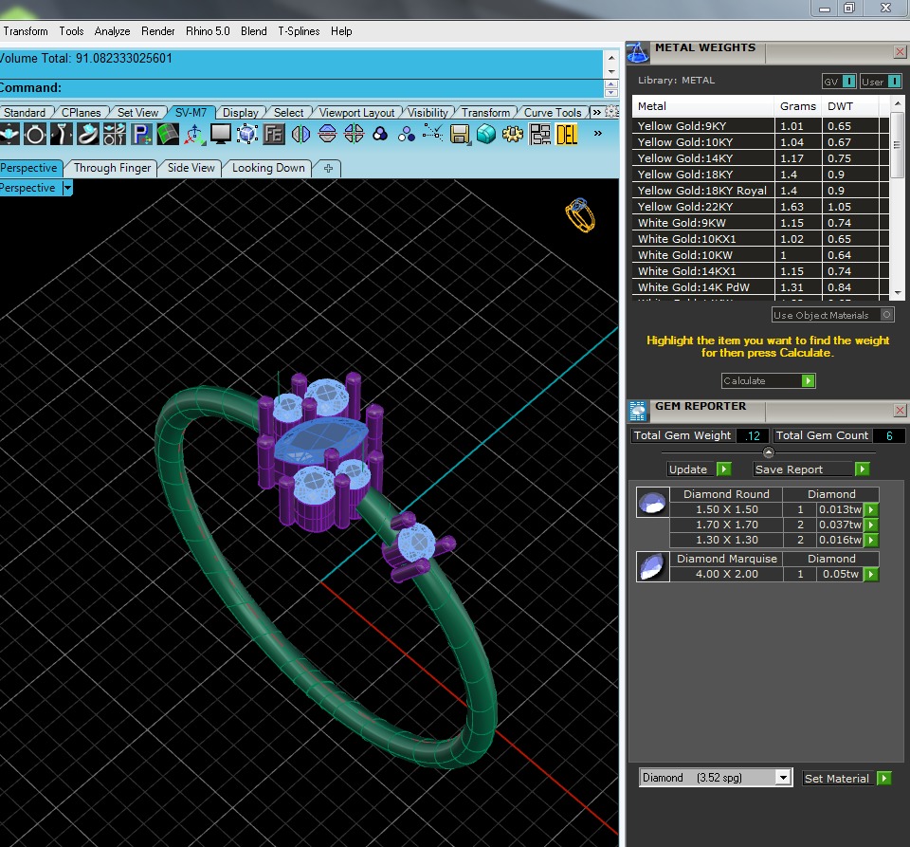
Task: Click the blue P parametric icon
Action: (141, 135)
